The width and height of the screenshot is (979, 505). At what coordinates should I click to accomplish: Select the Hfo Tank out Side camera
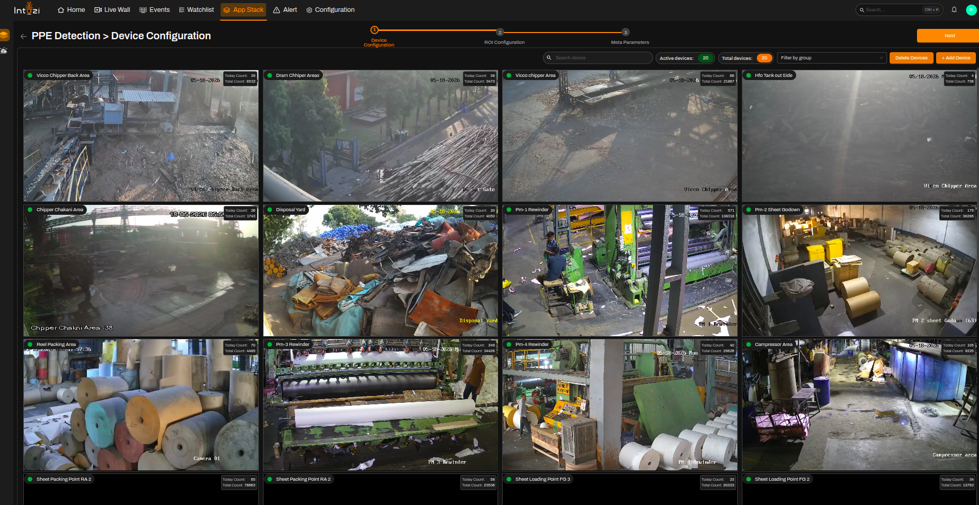(859, 136)
